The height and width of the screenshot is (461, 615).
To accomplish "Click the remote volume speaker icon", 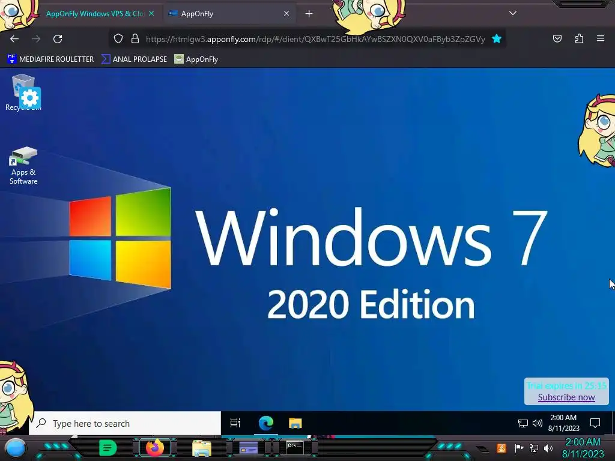I will coord(538,423).
